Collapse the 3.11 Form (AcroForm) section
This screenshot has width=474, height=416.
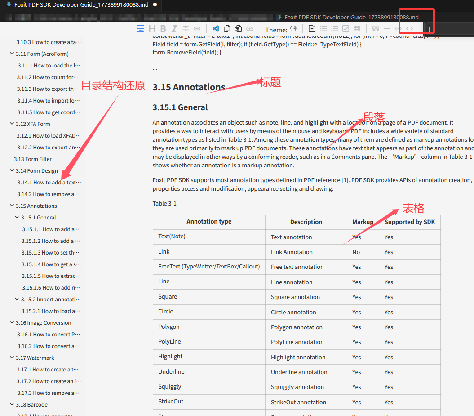pyautogui.click(x=12, y=54)
